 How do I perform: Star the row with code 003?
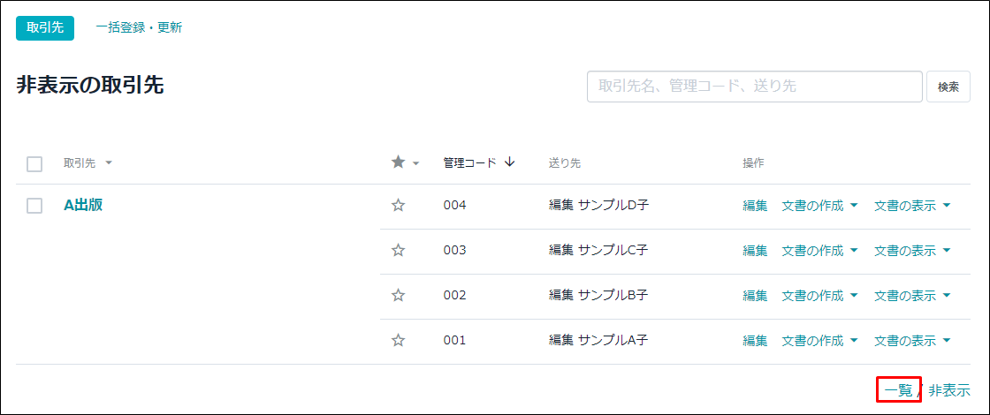click(x=398, y=251)
